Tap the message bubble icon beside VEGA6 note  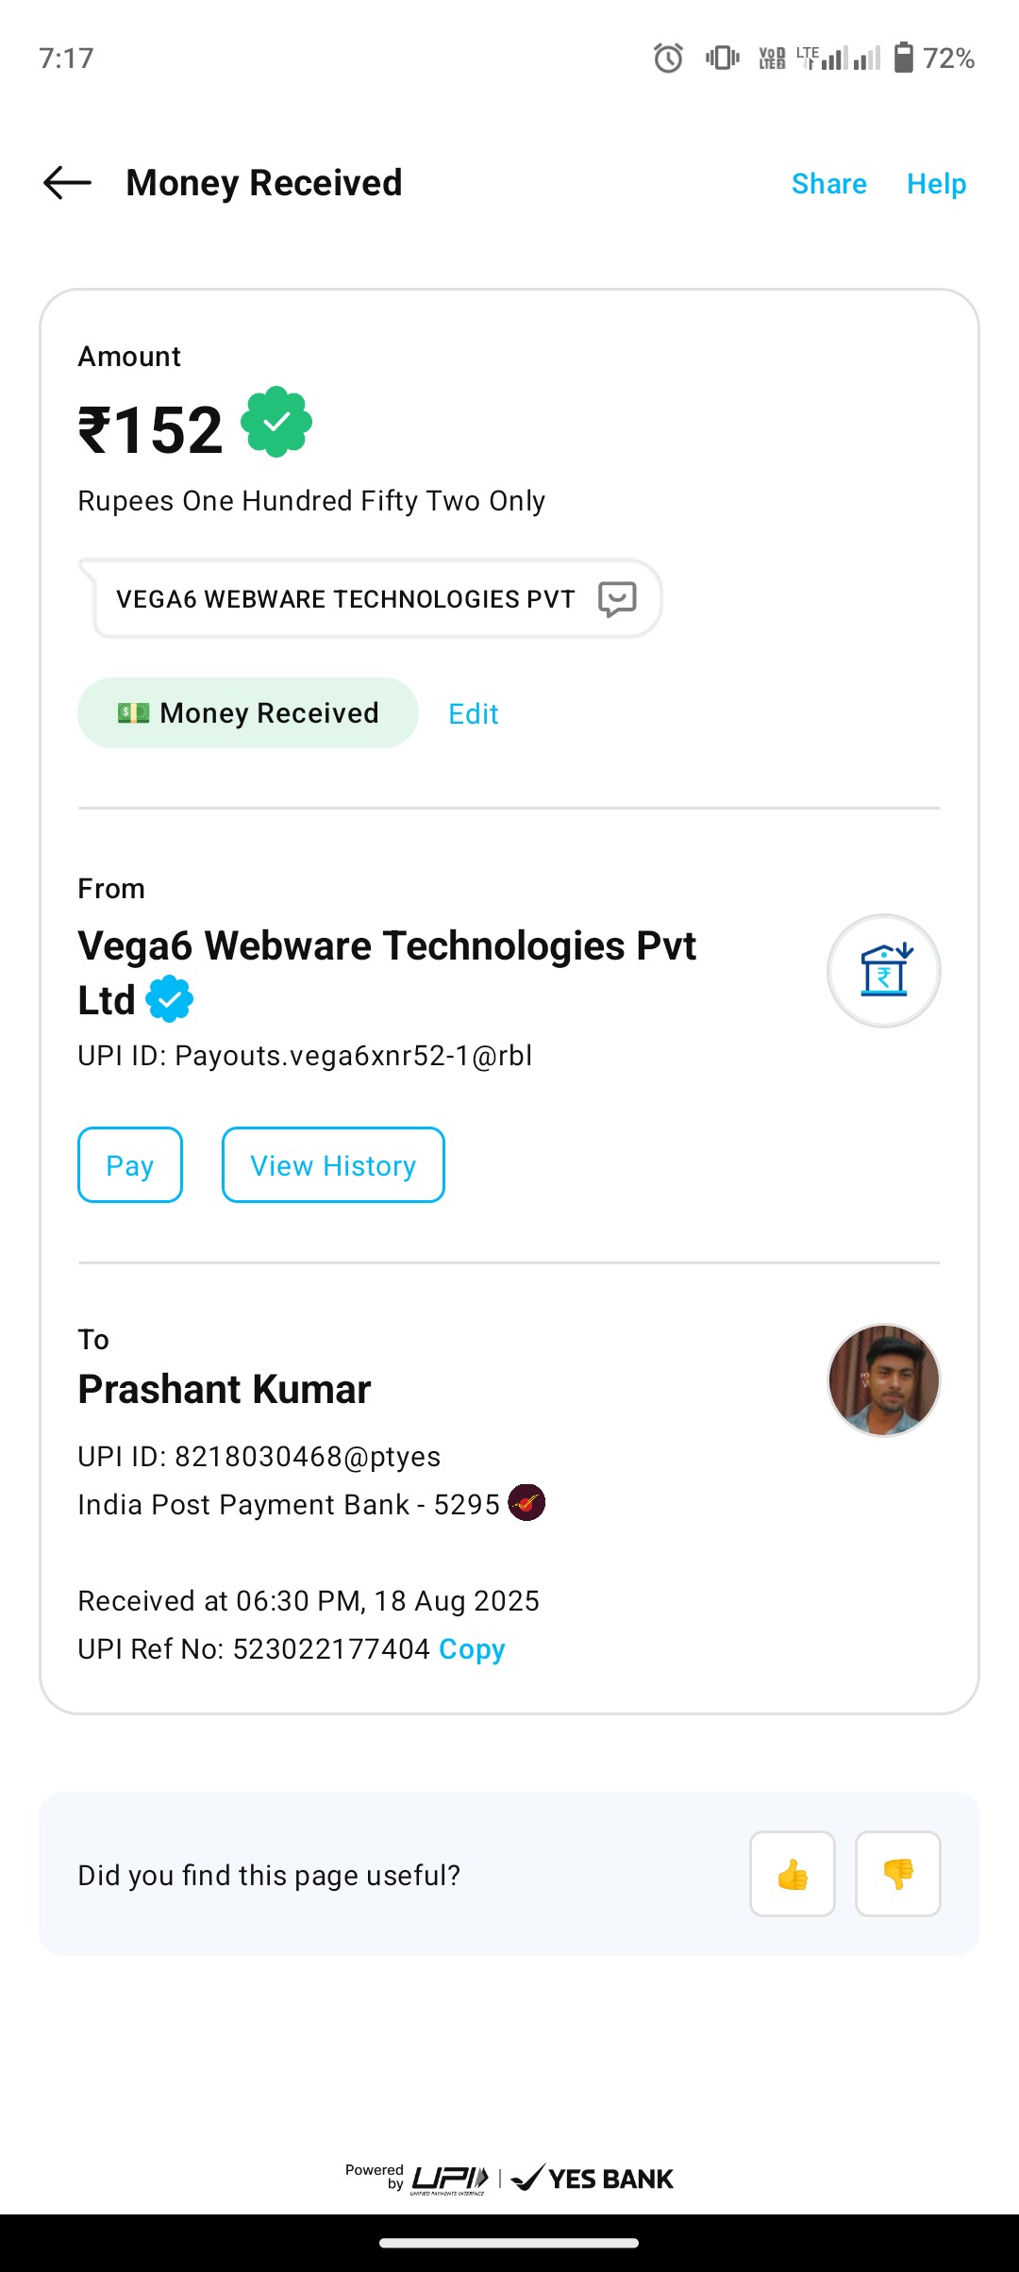(x=617, y=599)
